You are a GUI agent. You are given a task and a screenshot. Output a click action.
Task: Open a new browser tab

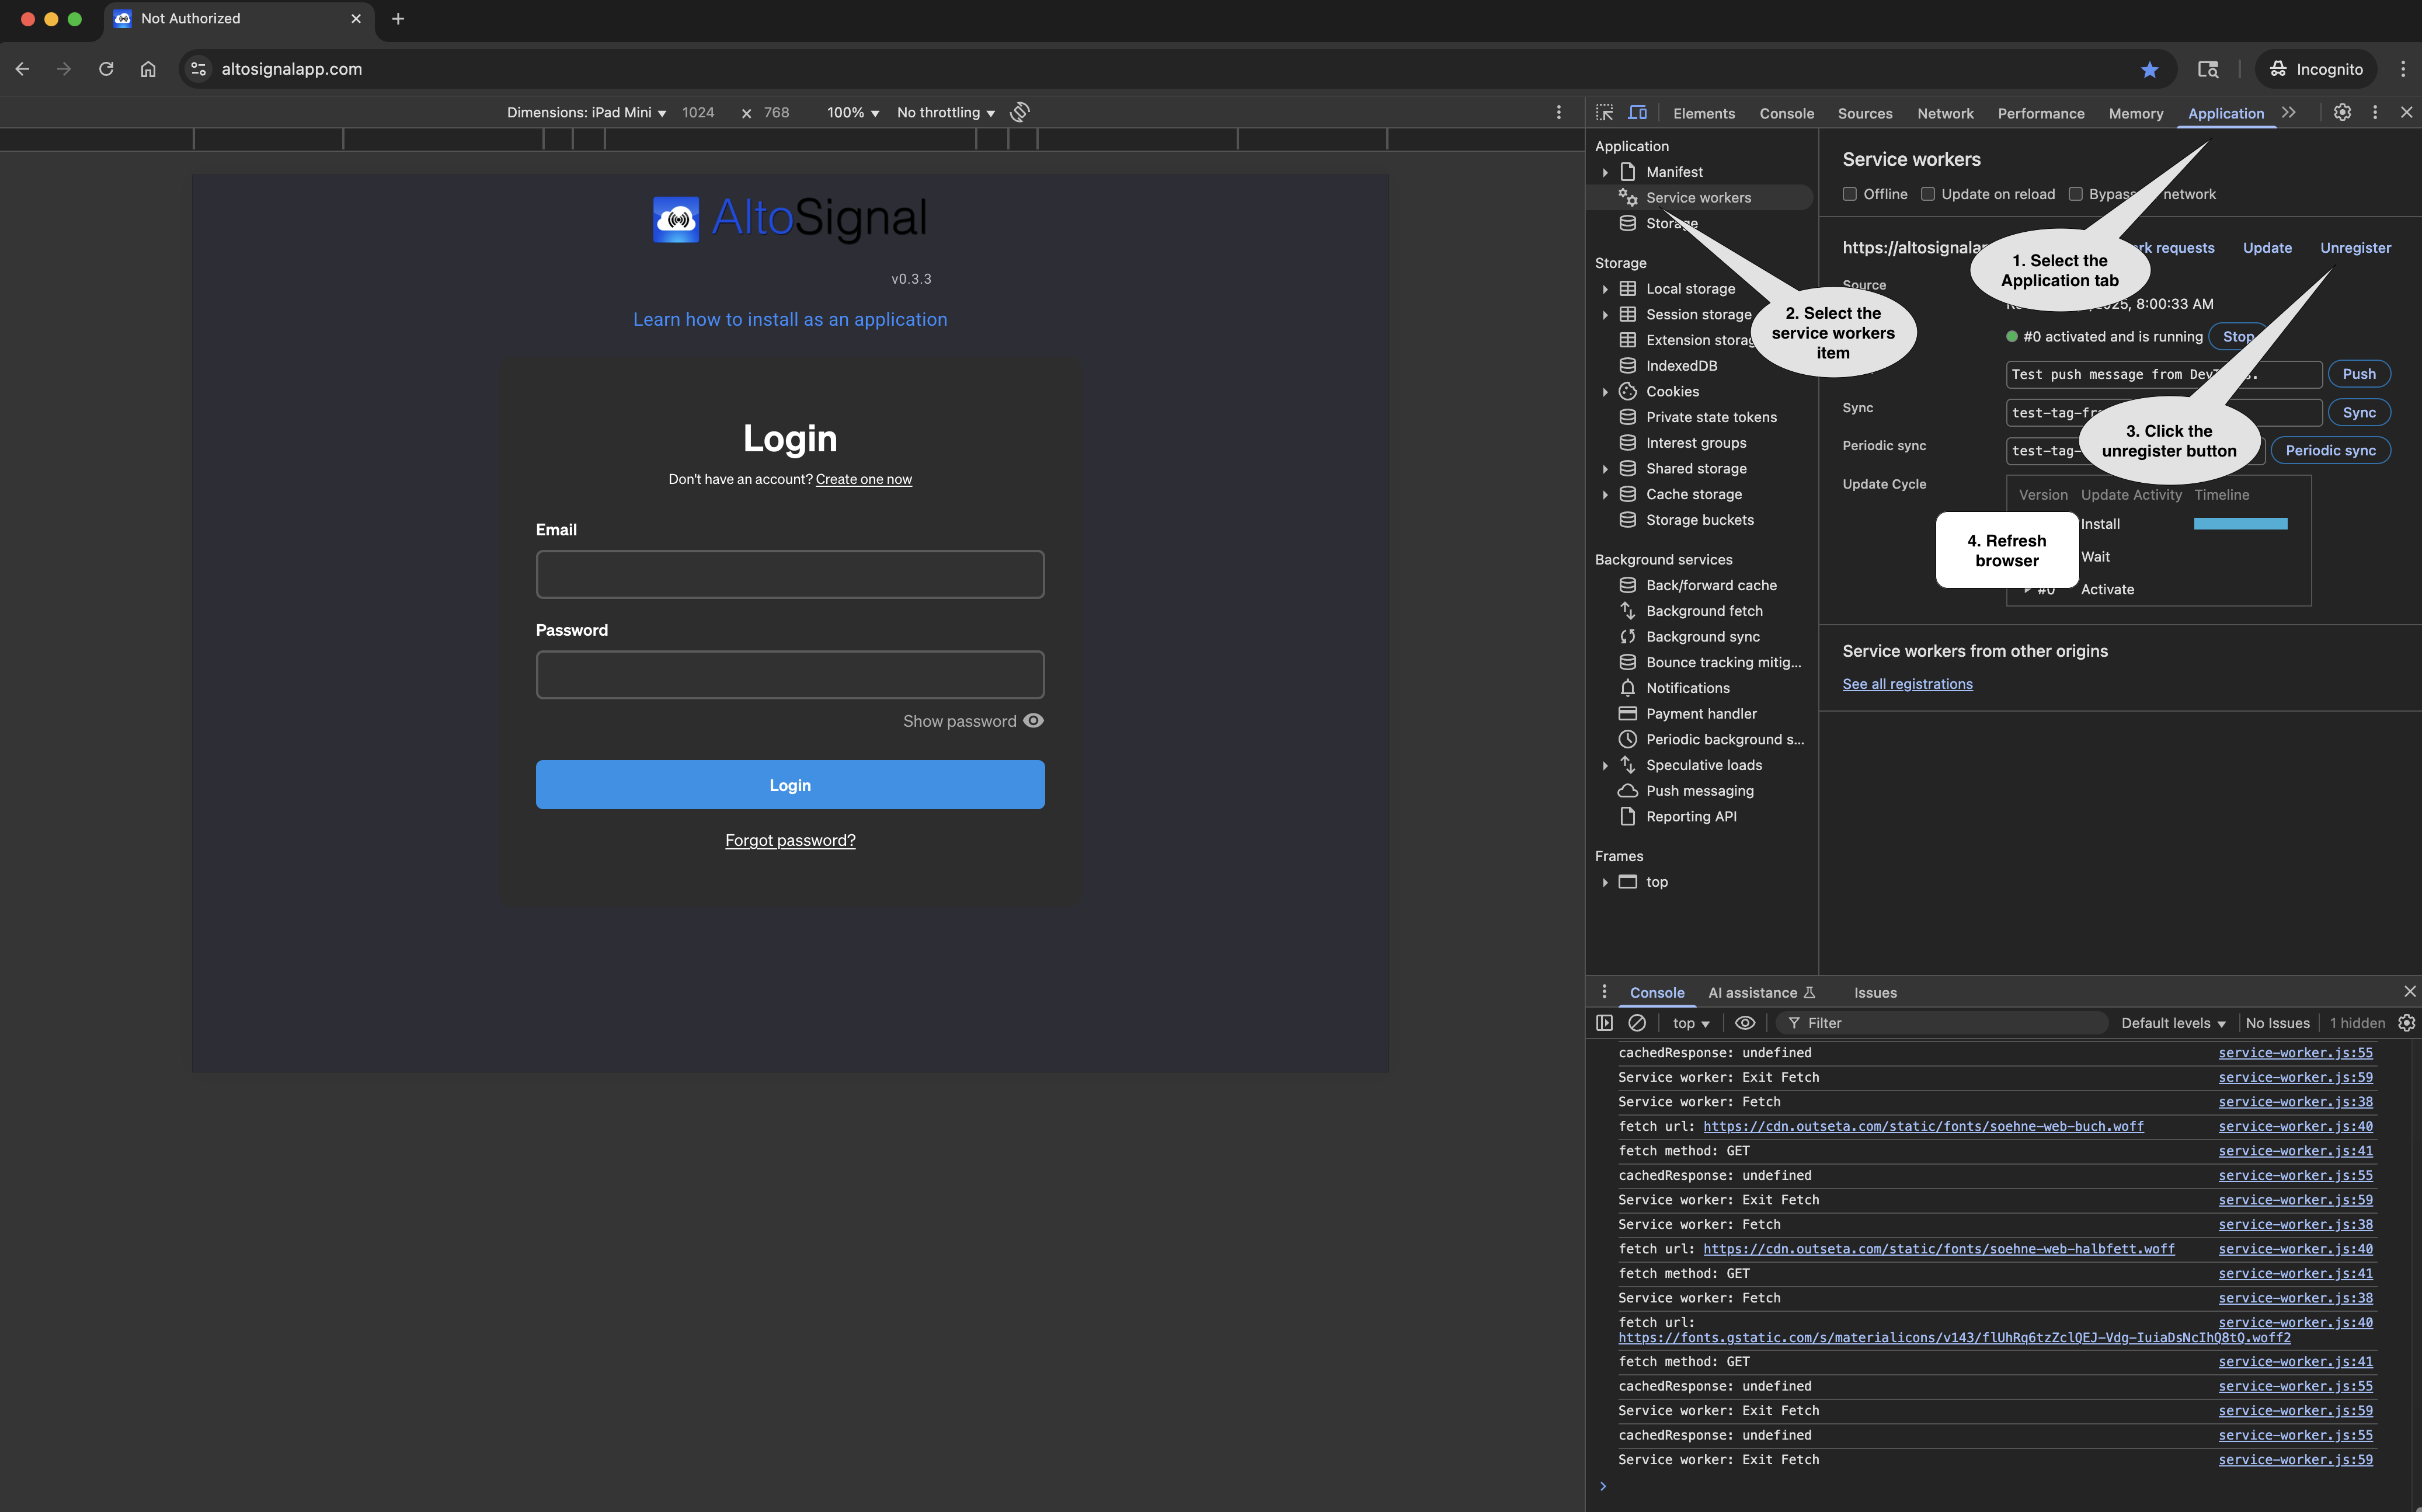click(x=398, y=18)
